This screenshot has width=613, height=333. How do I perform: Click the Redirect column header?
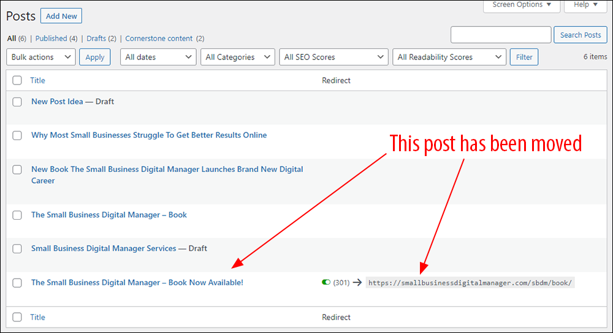[x=336, y=80]
